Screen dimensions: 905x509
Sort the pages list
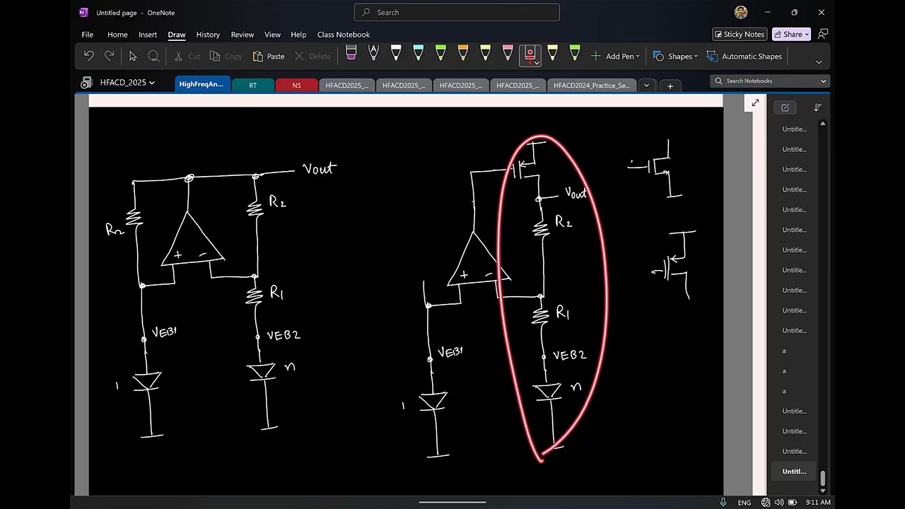(x=817, y=107)
